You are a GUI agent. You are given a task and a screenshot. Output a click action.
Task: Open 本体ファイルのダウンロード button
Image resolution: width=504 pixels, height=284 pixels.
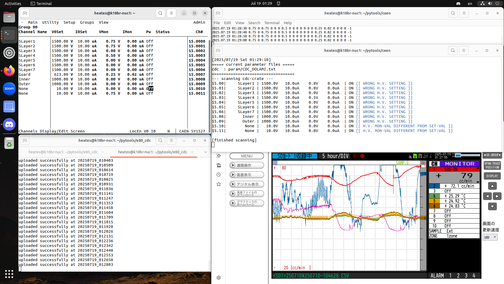tap(247, 194)
